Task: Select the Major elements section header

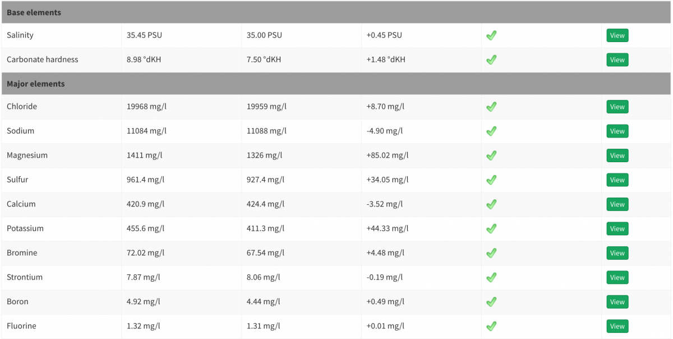Action: (x=336, y=84)
